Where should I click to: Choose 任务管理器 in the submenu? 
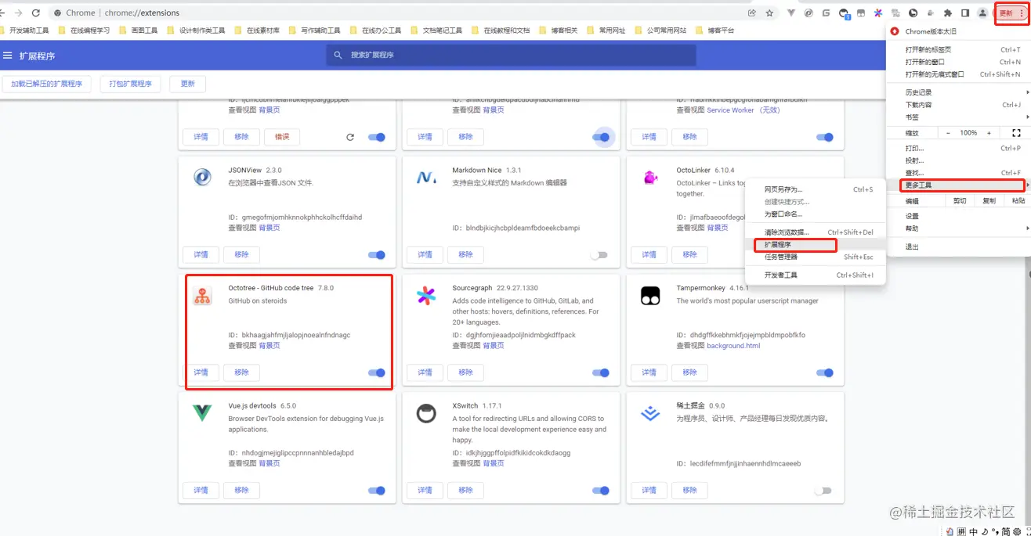tap(815, 257)
